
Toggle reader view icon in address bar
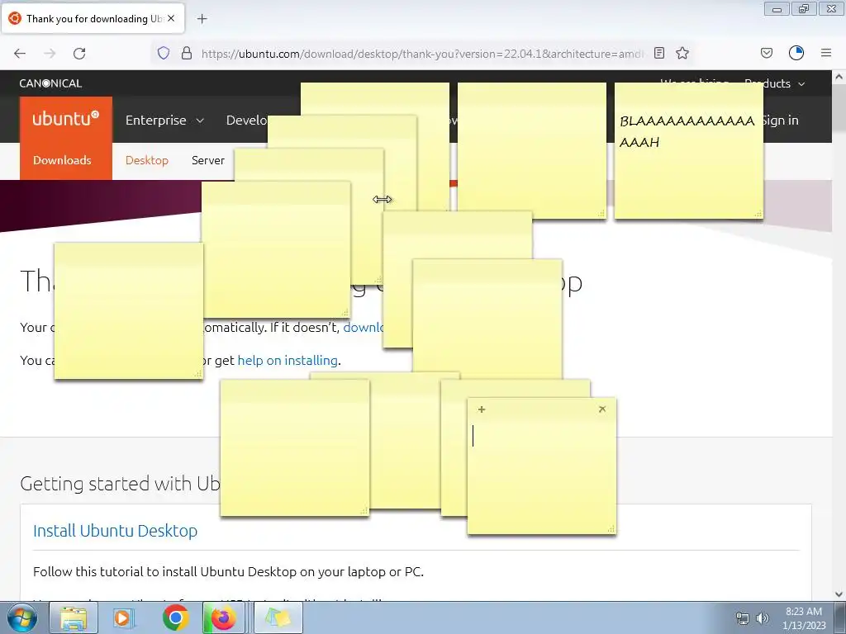pyautogui.click(x=658, y=53)
